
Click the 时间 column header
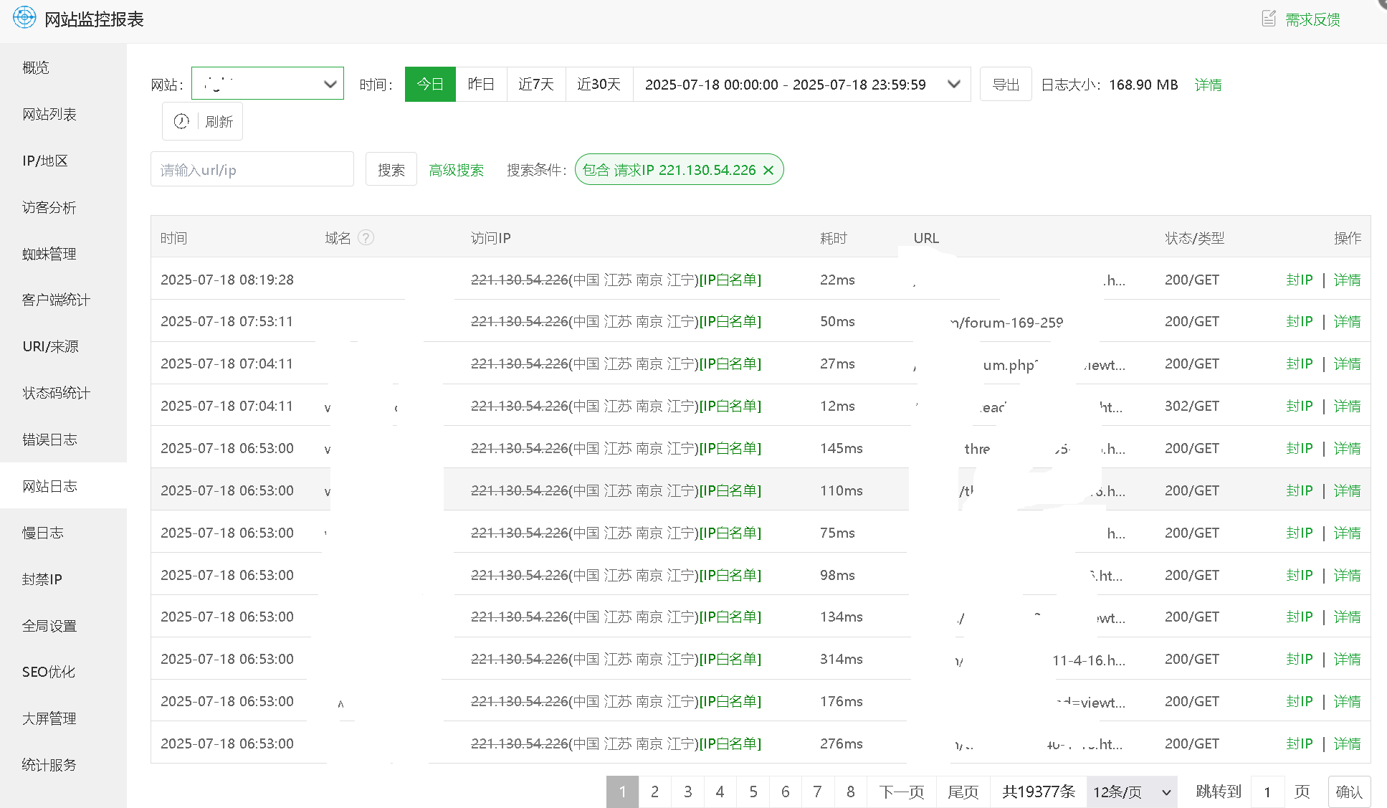(x=173, y=238)
